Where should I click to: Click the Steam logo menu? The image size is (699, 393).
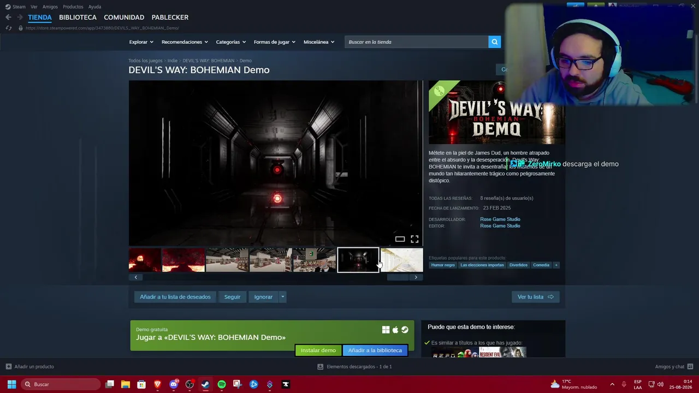point(15,7)
